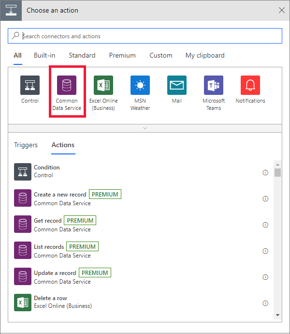Screen dimensions: 290x334
Task: Show info for Update a record
Action: coord(265,277)
